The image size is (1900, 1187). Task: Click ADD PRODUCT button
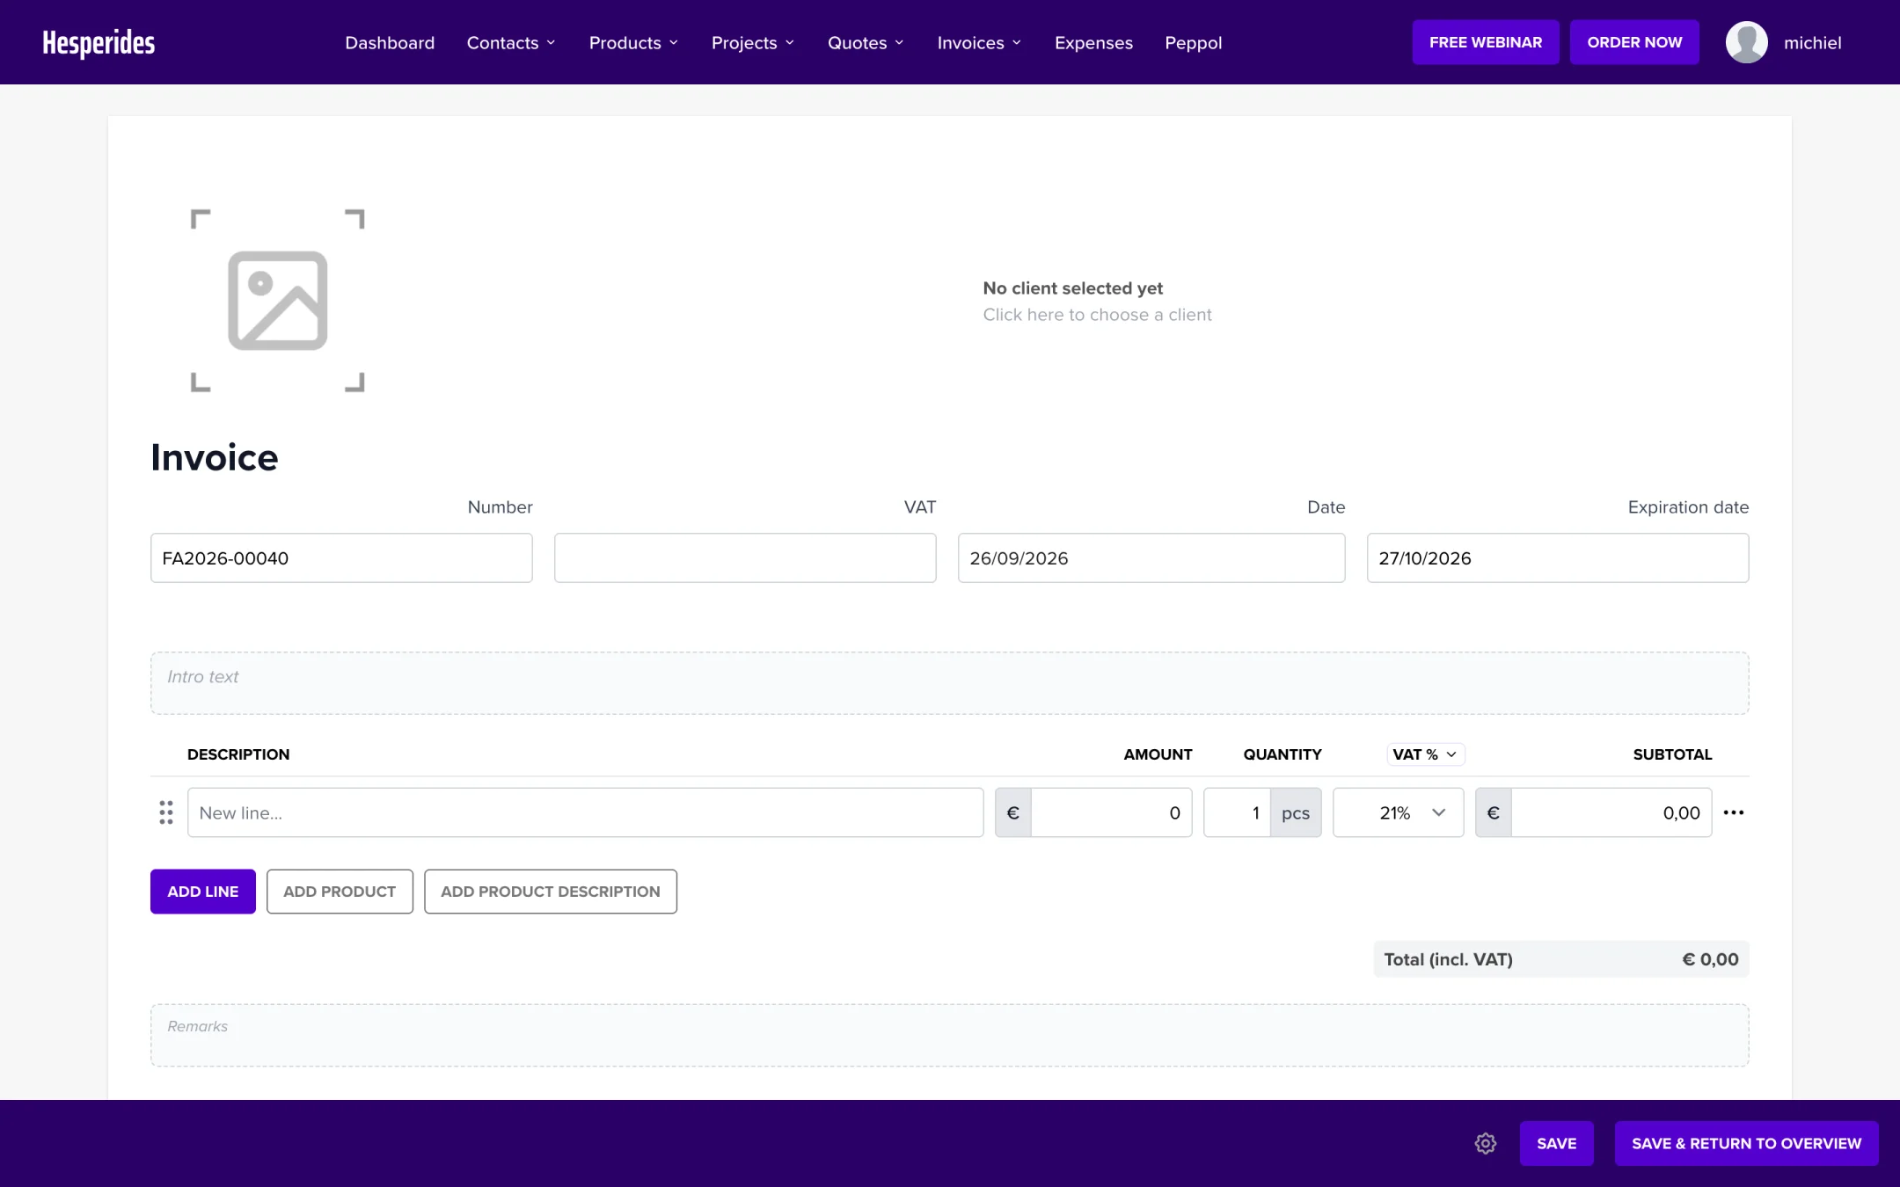340,892
